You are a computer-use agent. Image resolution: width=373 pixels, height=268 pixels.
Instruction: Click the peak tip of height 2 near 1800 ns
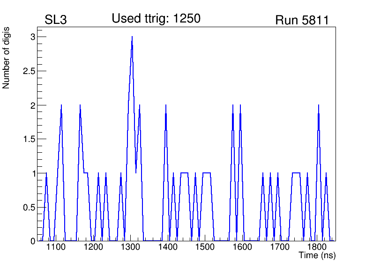pos(319,105)
